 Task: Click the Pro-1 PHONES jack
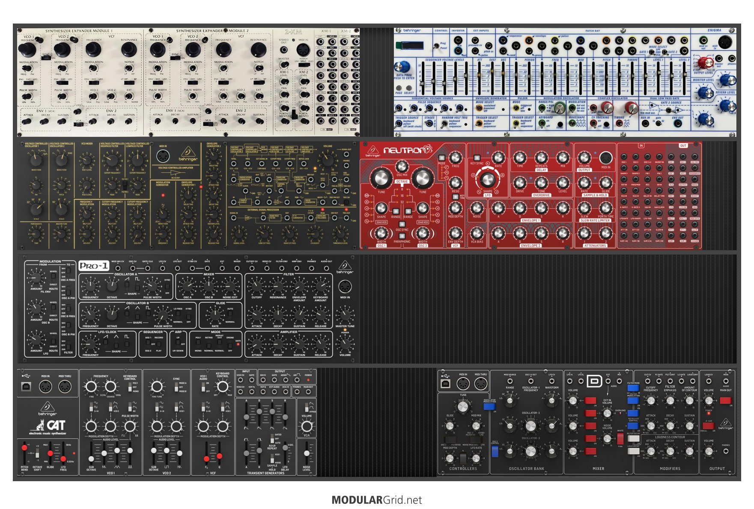tap(311, 268)
